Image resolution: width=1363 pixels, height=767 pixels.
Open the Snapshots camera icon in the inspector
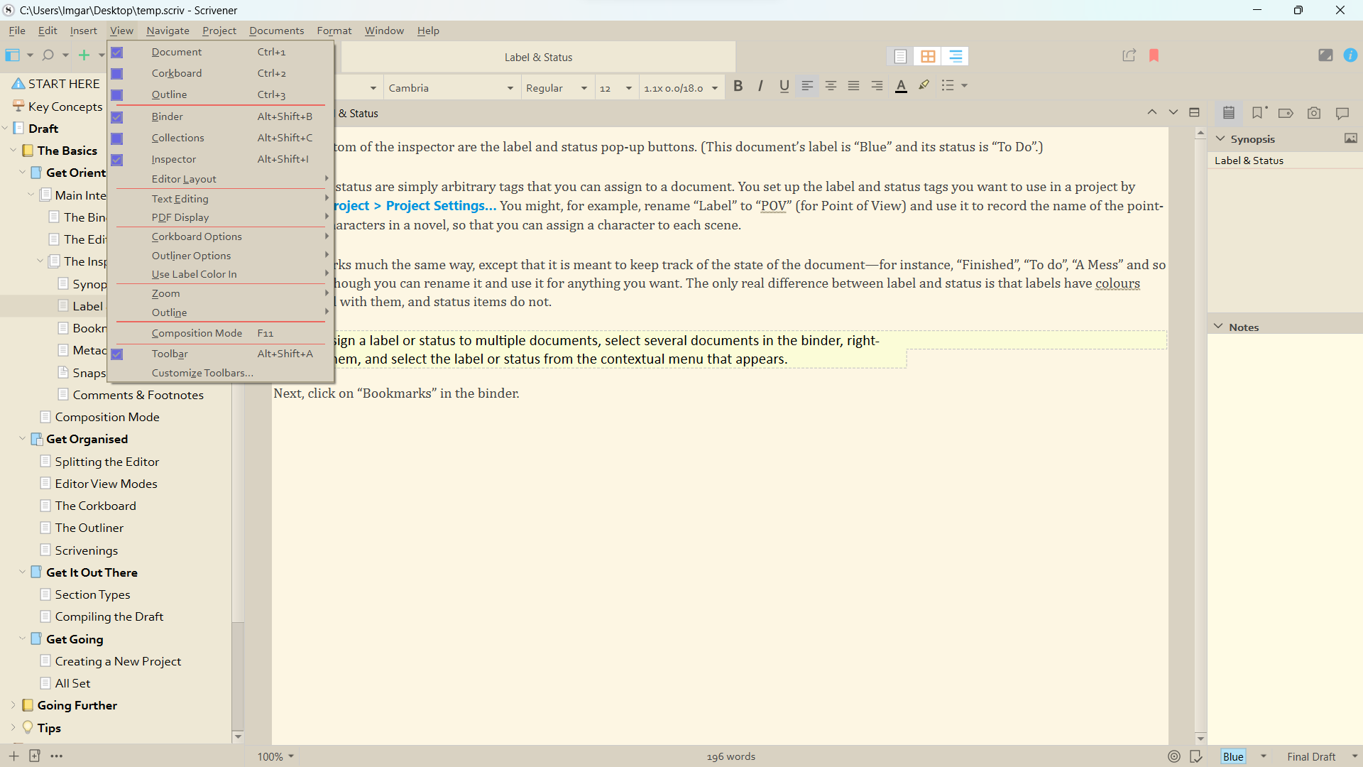(x=1314, y=113)
